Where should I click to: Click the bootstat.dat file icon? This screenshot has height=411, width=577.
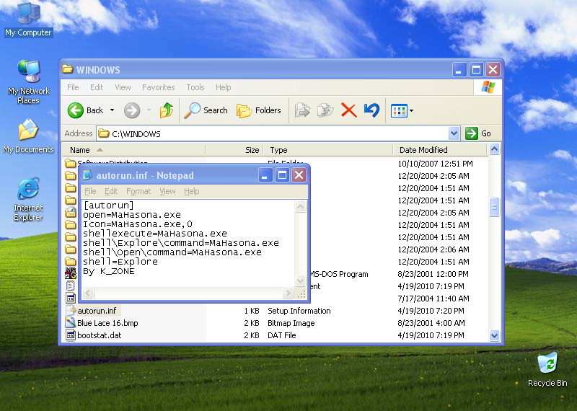pyautogui.click(x=70, y=335)
